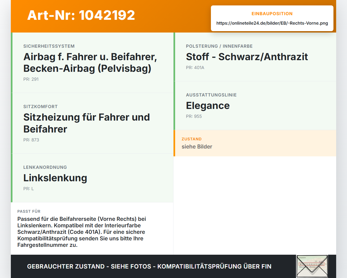Screen dimensions: 347x278
Task: Click the PASST FÜR label
Action: click(x=29, y=211)
